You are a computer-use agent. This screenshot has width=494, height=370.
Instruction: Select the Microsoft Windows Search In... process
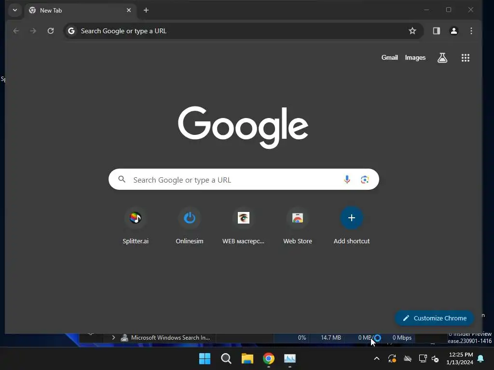click(x=170, y=338)
